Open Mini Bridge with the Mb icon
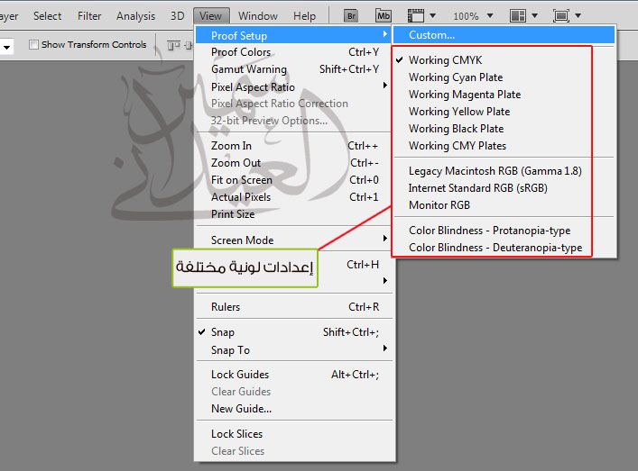638x471 pixels. pyautogui.click(x=384, y=16)
